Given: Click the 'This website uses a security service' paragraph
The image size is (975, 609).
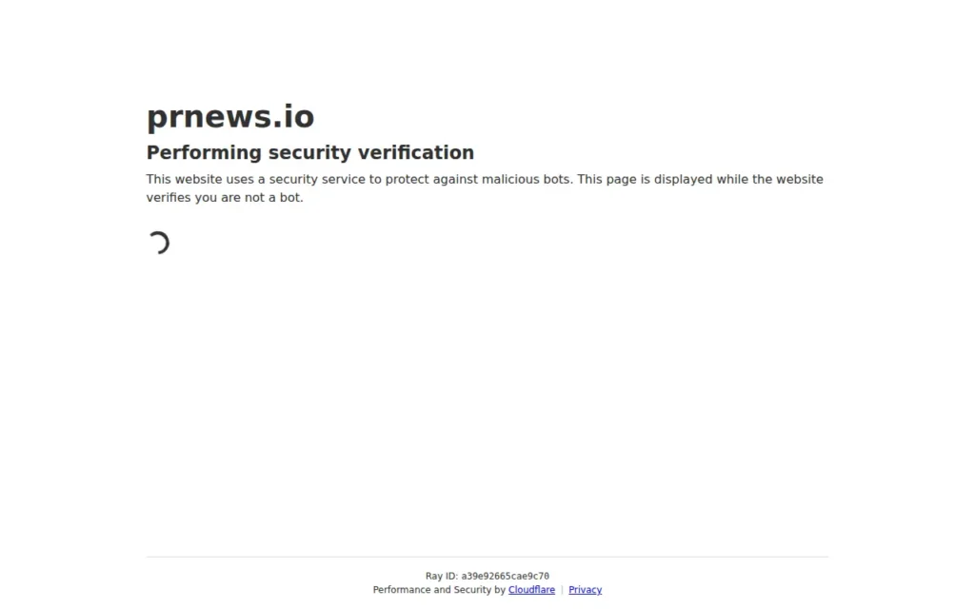Looking at the screenshot, I should 485,188.
